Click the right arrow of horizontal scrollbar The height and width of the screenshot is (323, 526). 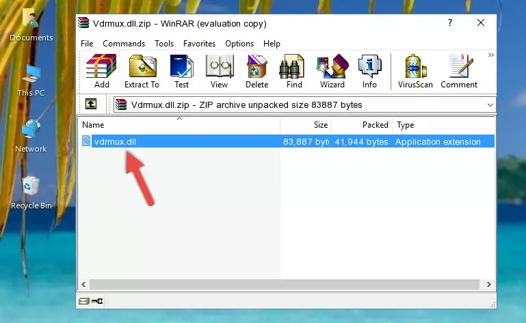coord(489,284)
